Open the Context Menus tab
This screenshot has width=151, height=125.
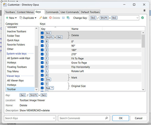click(x=25, y=12)
